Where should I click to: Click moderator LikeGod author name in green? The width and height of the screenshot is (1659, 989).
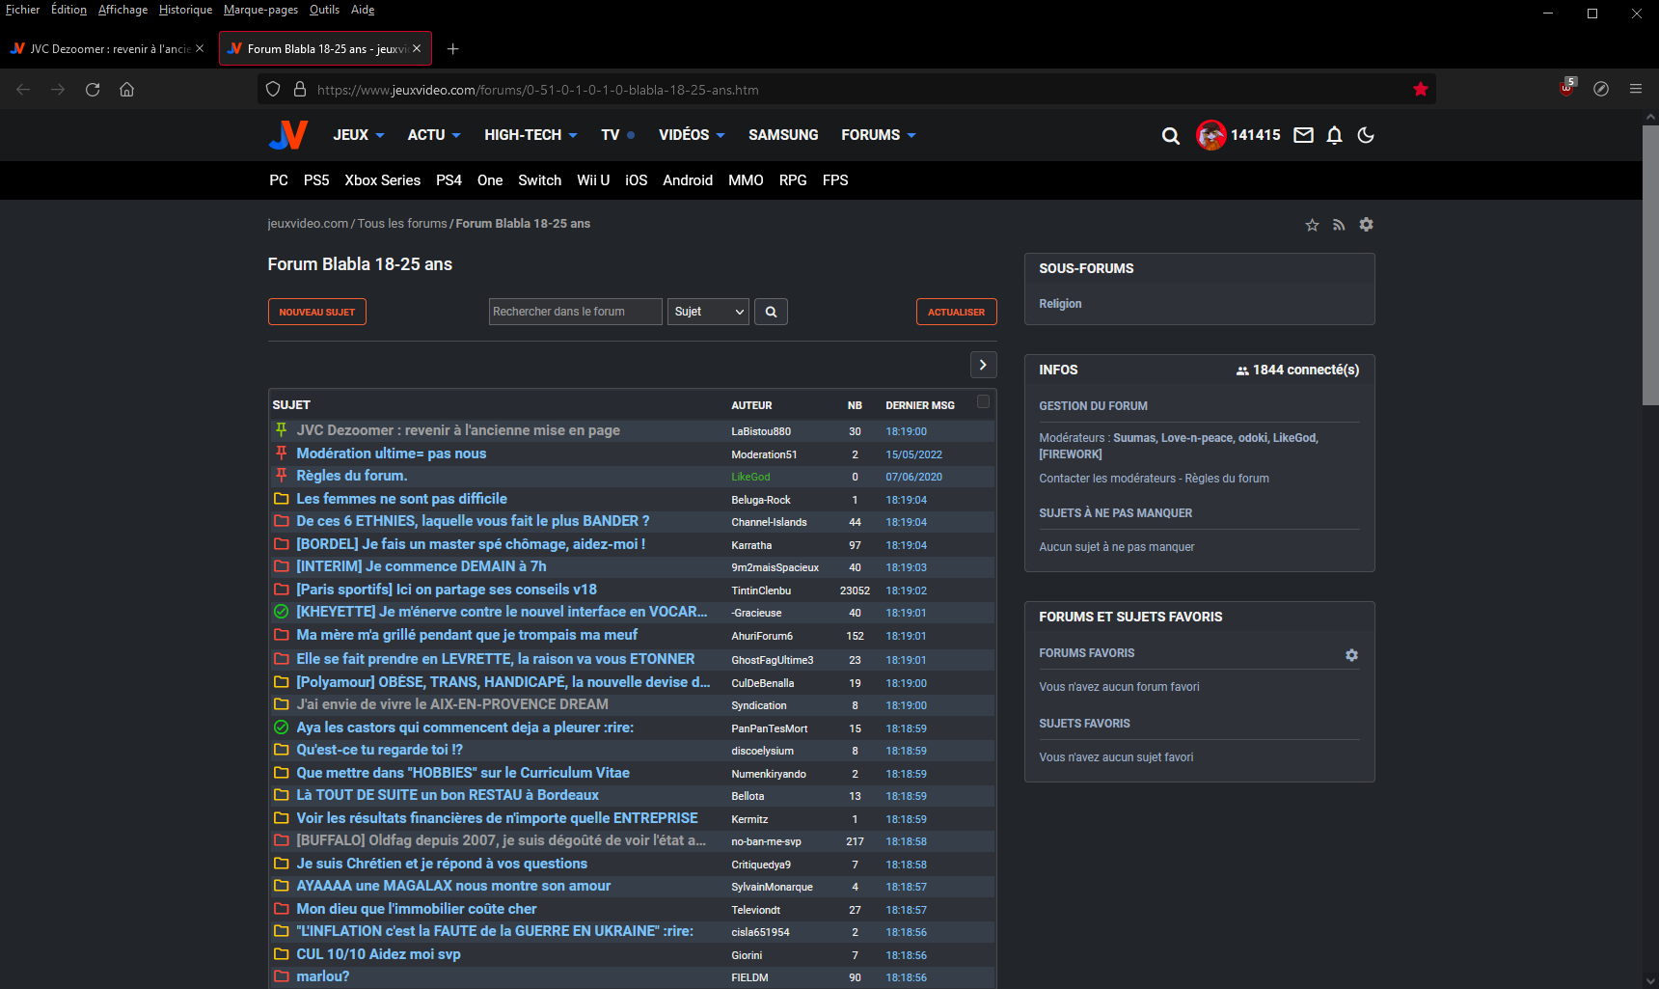click(750, 477)
